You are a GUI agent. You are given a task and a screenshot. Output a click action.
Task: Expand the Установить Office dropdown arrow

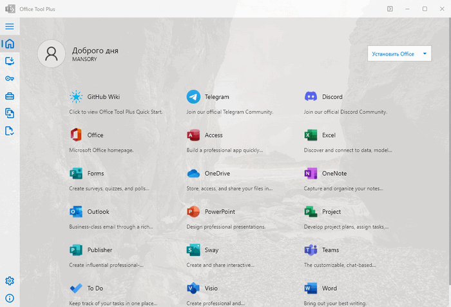425,54
